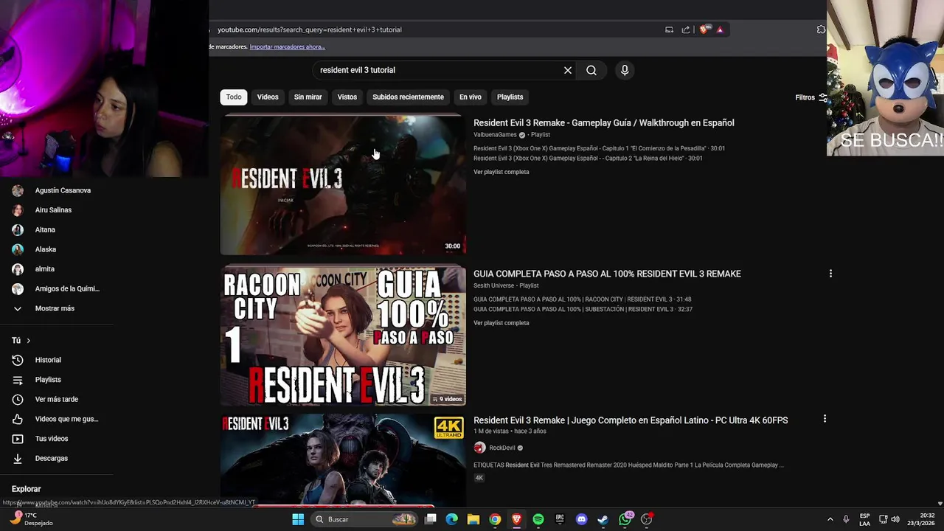This screenshot has height=531, width=944.
Task: Click the browser address bar URL
Action: coord(310,29)
